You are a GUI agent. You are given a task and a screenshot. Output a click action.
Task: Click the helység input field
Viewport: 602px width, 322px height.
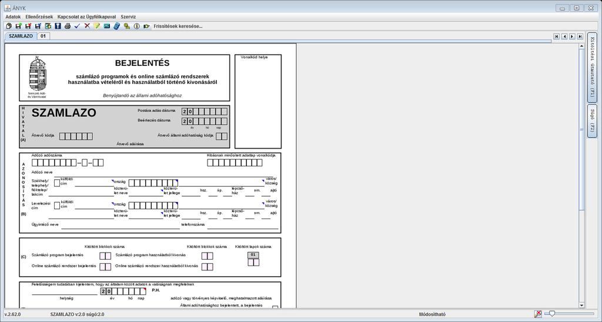(65, 291)
